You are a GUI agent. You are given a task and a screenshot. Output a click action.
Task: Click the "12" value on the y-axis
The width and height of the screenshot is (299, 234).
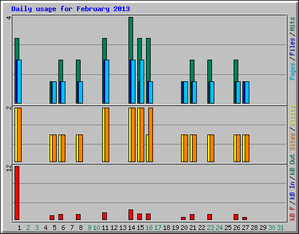tap(9, 168)
